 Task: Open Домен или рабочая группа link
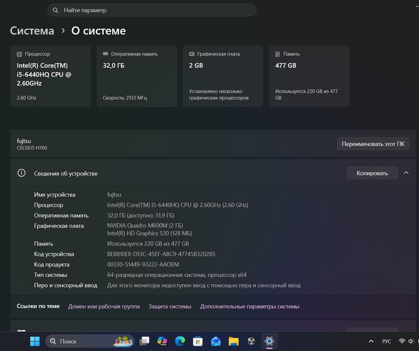point(104,306)
